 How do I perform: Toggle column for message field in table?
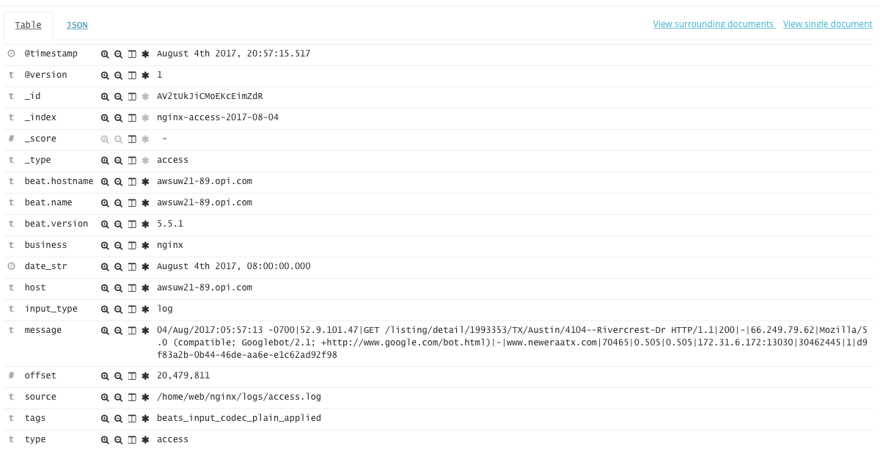(x=132, y=331)
